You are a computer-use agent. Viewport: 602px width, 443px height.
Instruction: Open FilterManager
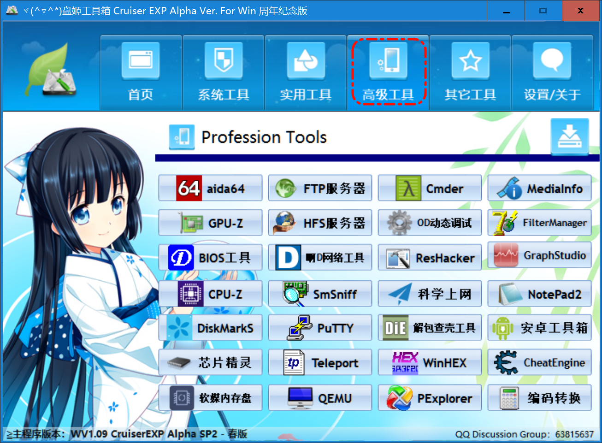coord(539,223)
